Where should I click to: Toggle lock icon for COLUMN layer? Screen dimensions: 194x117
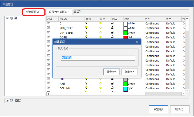(112, 88)
